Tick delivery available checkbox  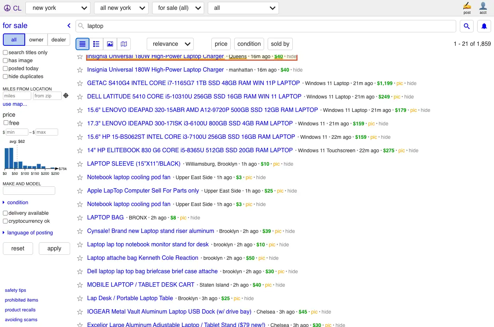[5, 213]
